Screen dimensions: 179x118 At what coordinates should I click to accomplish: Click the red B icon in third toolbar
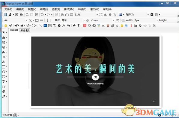tap(85, 26)
